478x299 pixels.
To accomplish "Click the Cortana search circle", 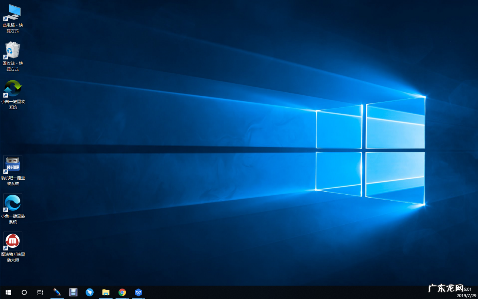I will tap(24, 292).
